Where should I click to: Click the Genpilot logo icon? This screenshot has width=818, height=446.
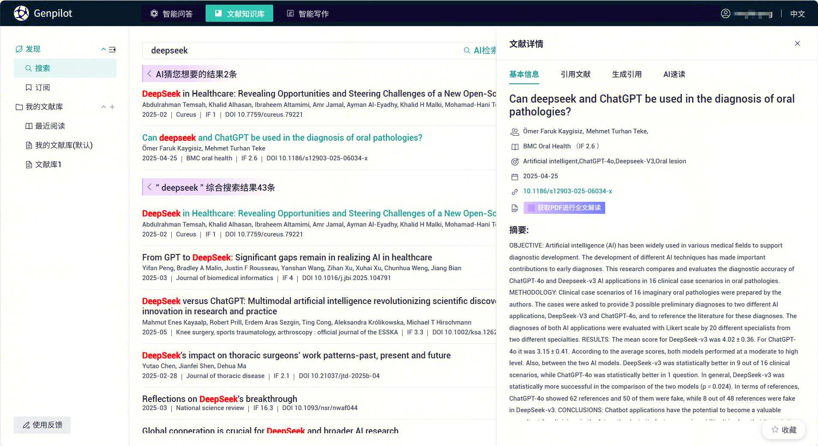[x=21, y=13]
